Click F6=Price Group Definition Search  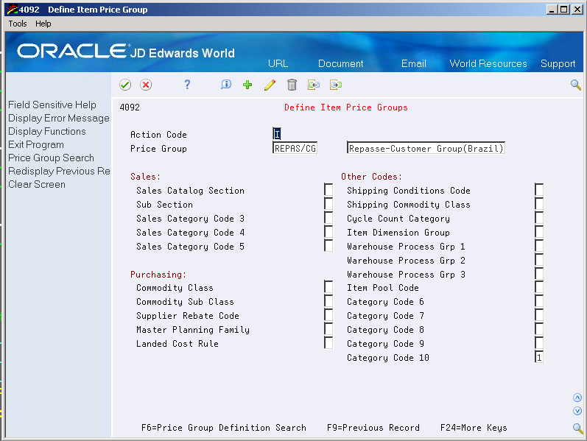click(223, 428)
